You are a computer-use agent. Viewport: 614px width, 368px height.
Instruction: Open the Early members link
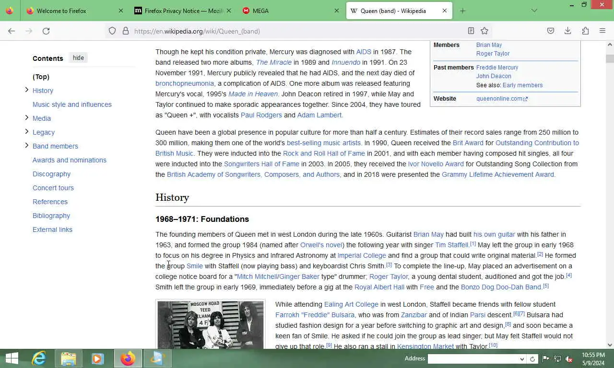[522, 85]
